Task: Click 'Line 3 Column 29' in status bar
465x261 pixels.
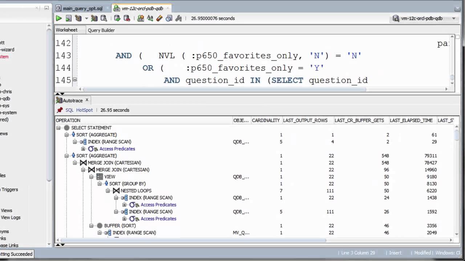Action: click(x=358, y=253)
